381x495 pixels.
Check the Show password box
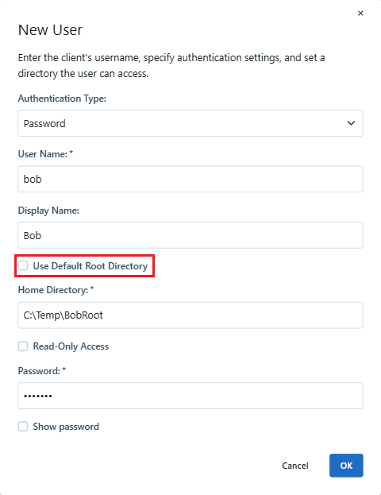click(x=23, y=427)
